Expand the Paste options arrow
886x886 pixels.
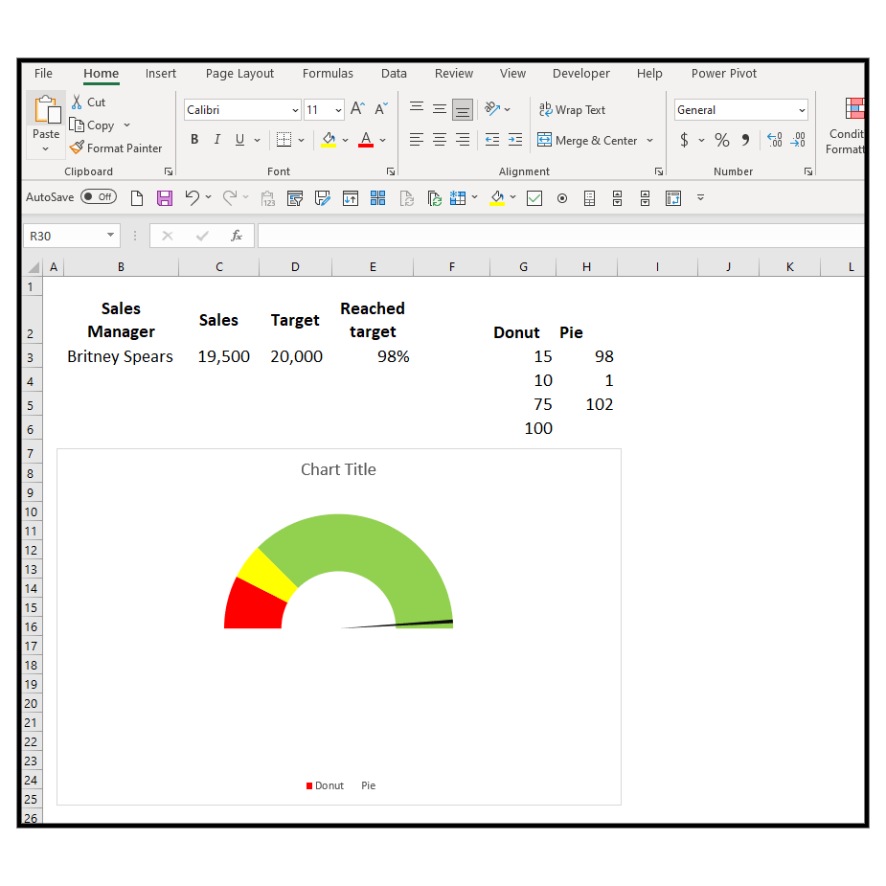(46, 149)
